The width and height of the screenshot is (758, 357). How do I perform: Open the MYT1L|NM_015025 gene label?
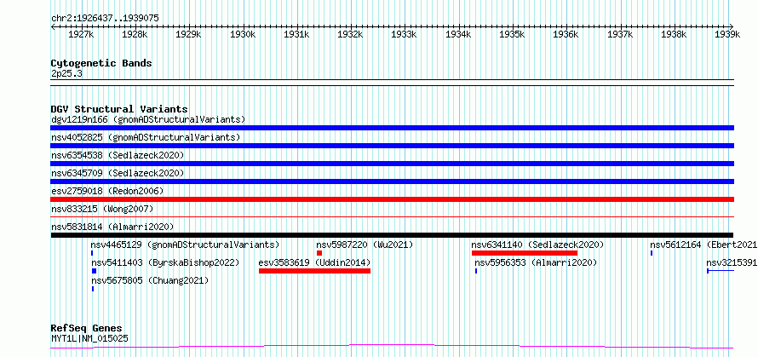point(90,338)
